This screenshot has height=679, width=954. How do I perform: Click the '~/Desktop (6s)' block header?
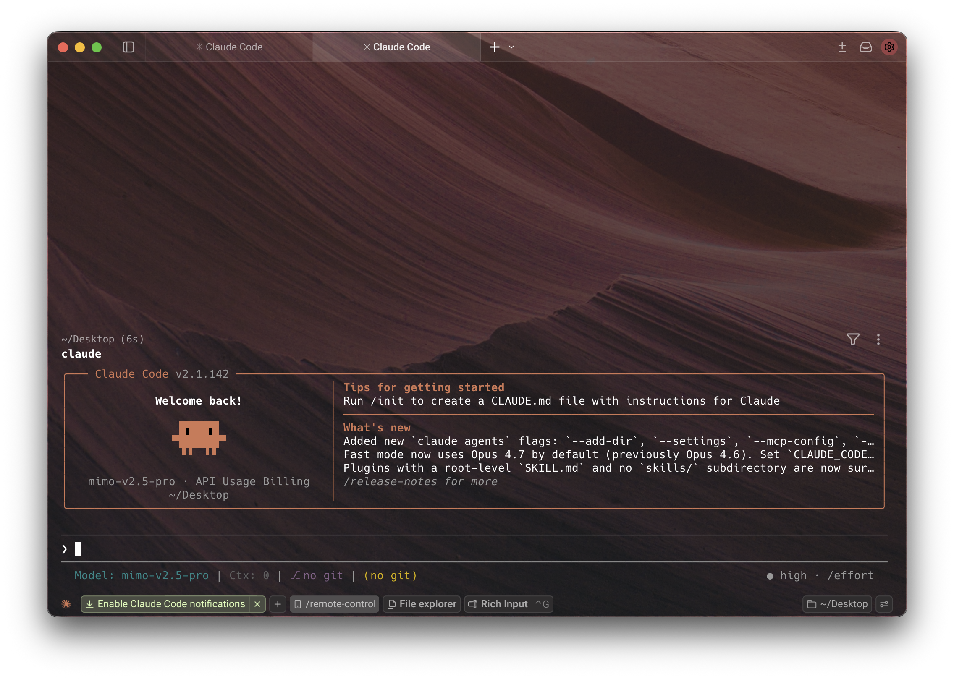pyautogui.click(x=102, y=339)
